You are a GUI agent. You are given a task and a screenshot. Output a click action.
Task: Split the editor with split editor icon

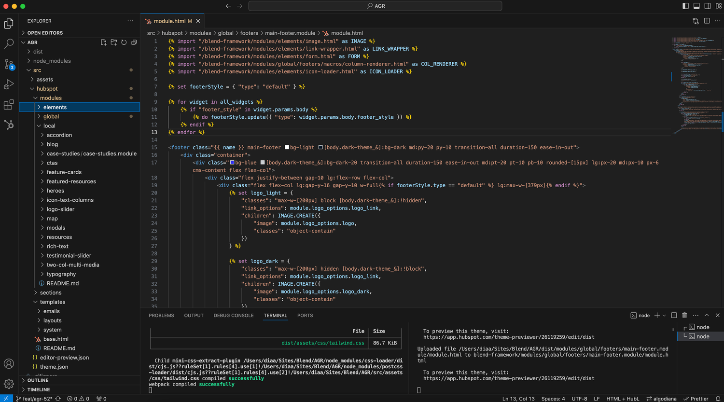[x=707, y=21]
